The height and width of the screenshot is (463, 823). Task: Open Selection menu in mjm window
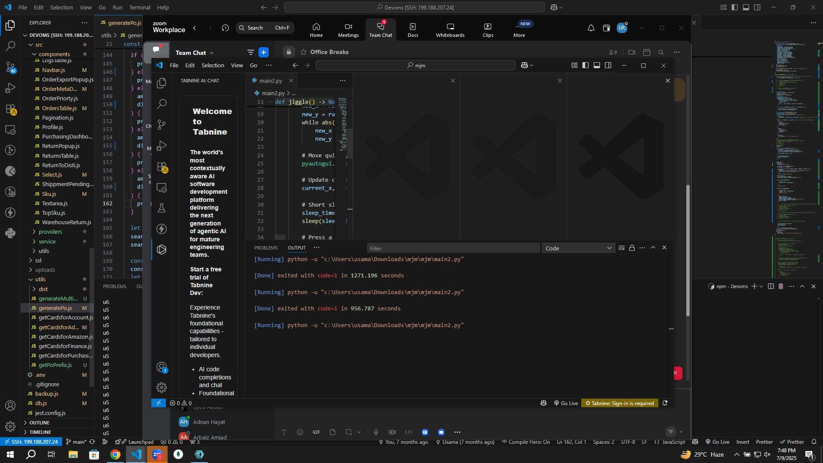pos(213,66)
